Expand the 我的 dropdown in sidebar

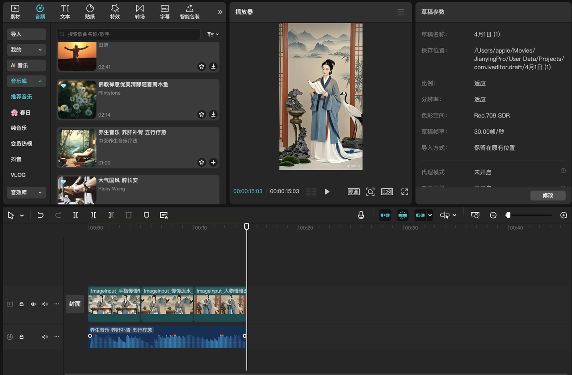(26, 50)
